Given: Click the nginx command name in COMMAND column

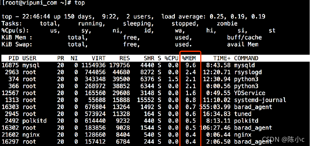Looking at the screenshot, I should (243, 135).
